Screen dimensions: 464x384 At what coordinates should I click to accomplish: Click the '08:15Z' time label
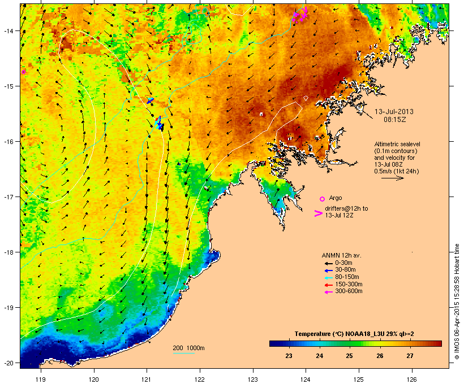point(395,120)
